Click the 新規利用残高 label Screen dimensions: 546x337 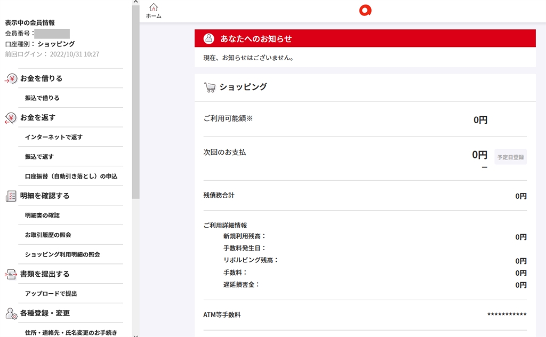[244, 236]
